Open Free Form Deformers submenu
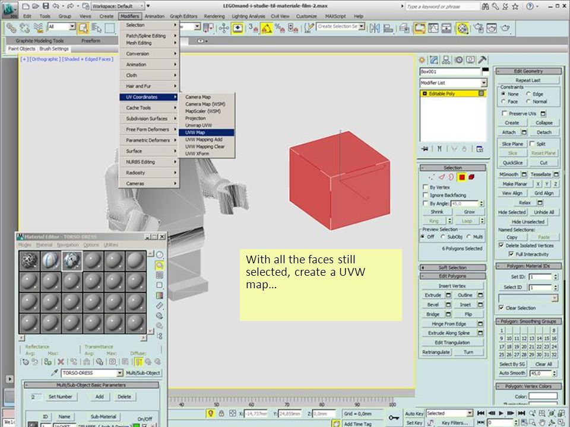This screenshot has width=570, height=427. (x=149, y=129)
